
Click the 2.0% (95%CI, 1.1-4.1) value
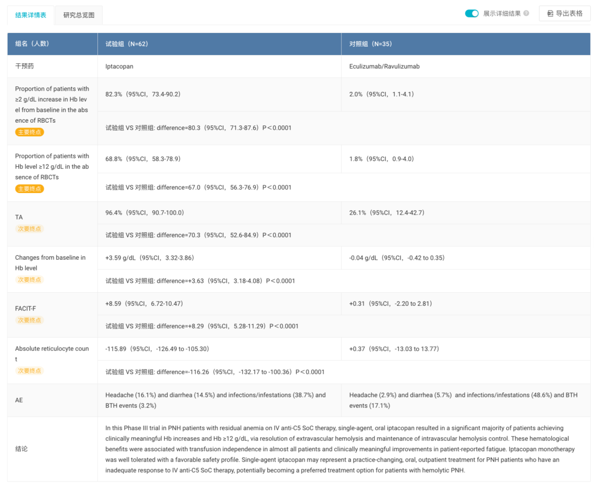point(382,94)
